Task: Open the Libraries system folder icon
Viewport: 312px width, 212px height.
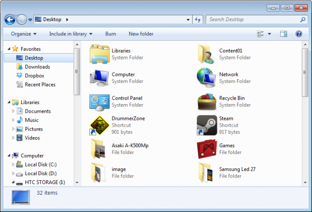Action: coord(99,54)
